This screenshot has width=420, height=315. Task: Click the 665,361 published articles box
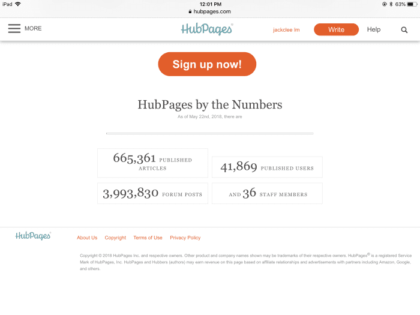(152, 163)
